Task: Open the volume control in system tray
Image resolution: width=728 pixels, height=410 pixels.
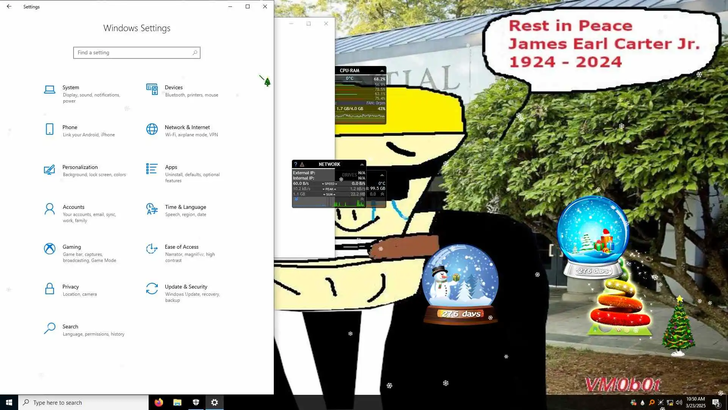Action: point(679,402)
